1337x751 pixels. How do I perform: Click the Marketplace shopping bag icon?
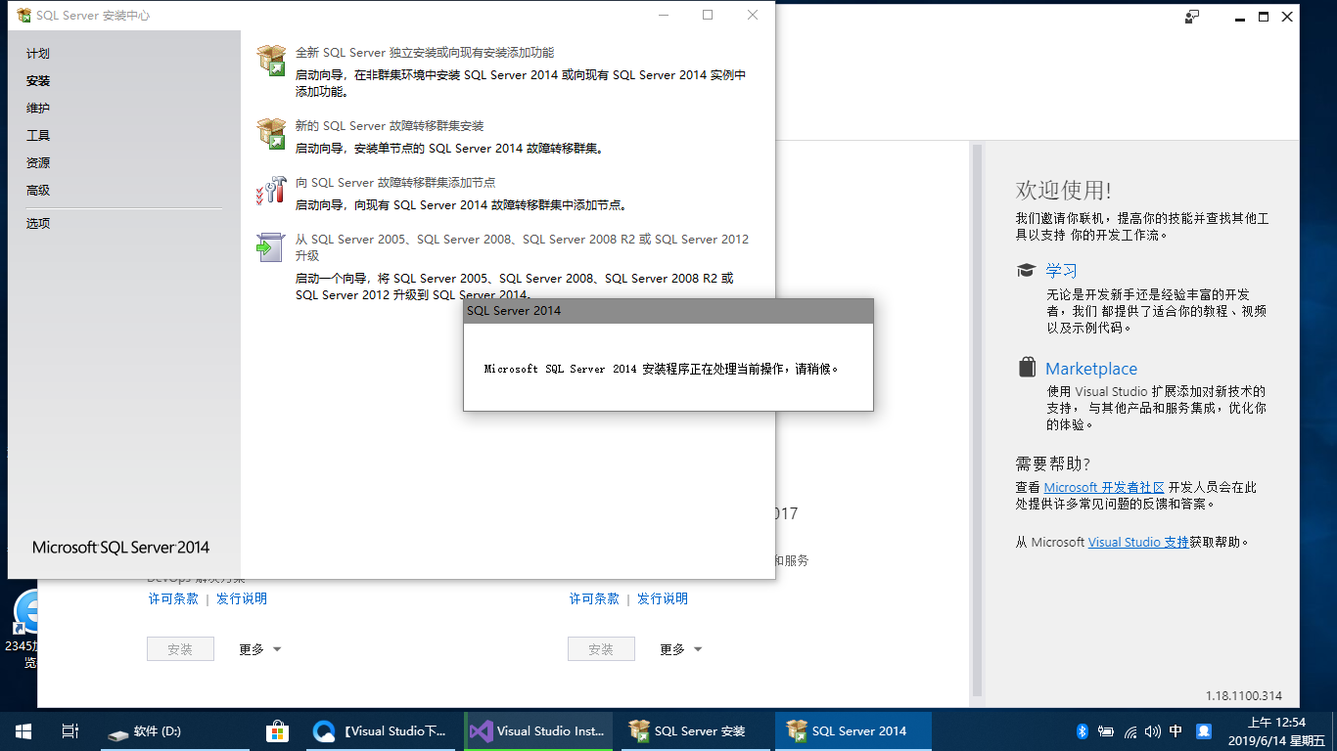(x=1027, y=368)
